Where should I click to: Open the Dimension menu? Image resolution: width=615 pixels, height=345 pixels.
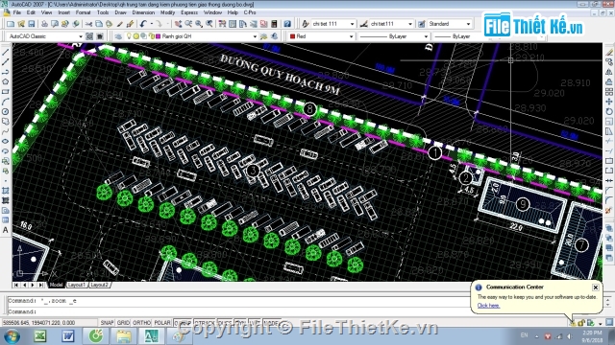pyautogui.click(x=143, y=12)
